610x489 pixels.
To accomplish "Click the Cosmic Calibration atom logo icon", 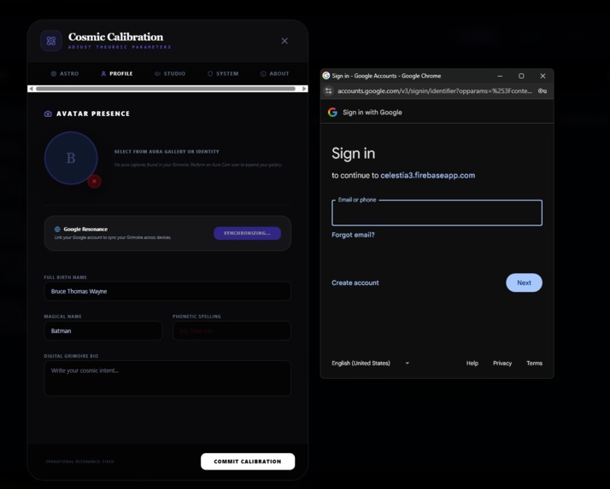I will (x=51, y=41).
